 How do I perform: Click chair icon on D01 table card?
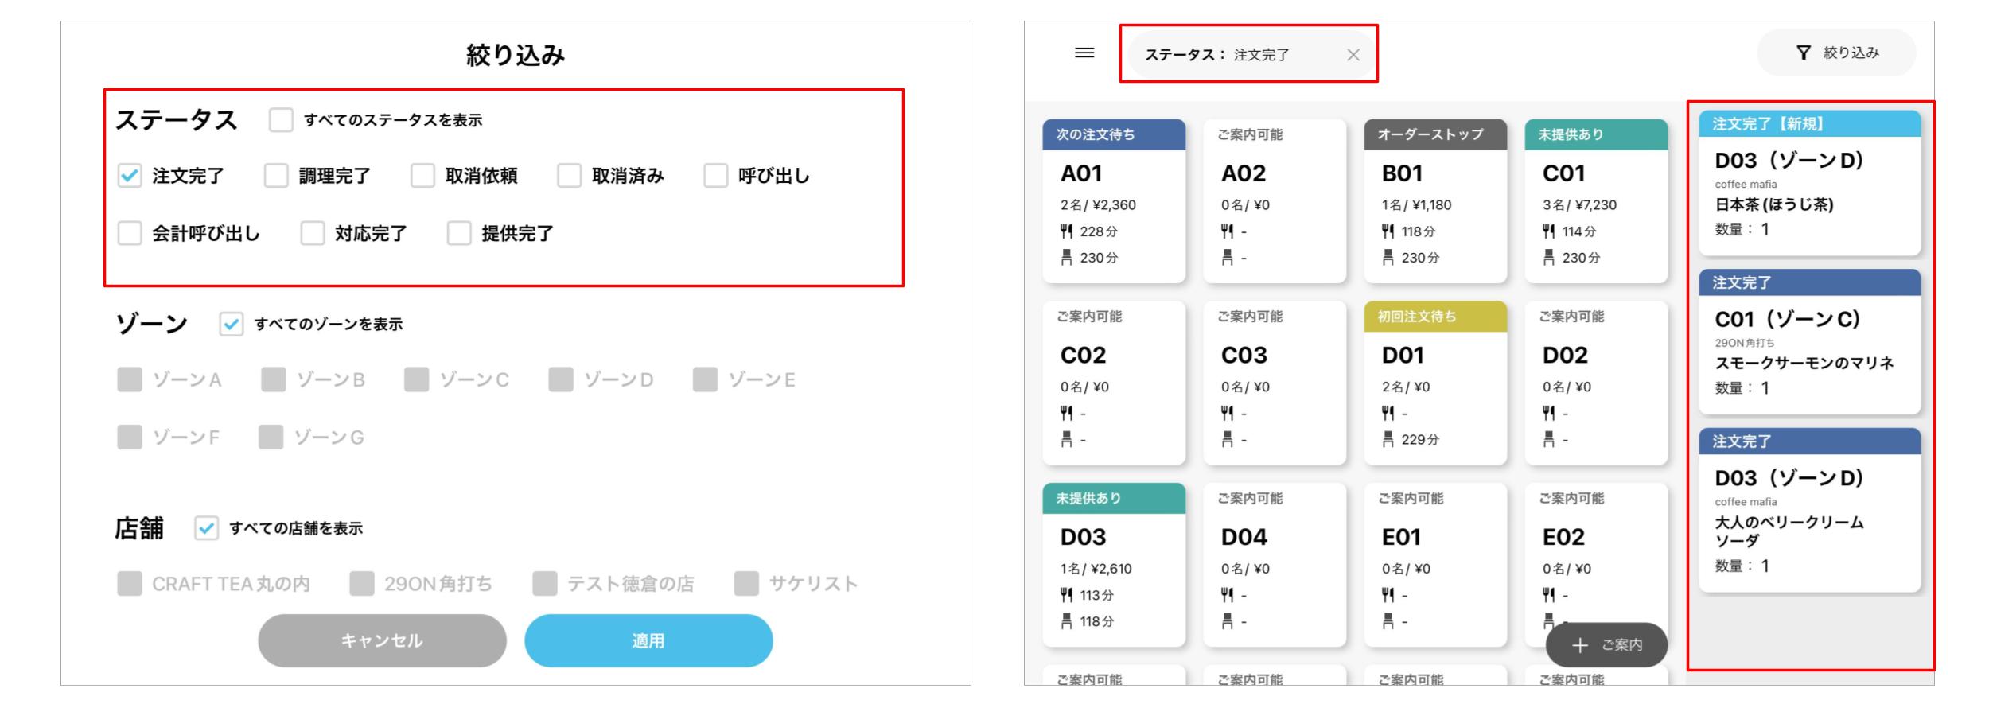(x=1388, y=439)
